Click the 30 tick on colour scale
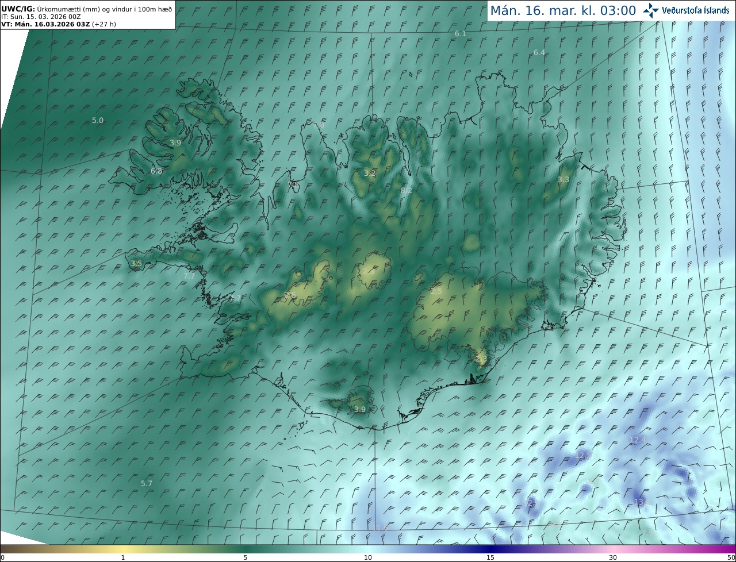The height and width of the screenshot is (562, 736). pos(613,558)
